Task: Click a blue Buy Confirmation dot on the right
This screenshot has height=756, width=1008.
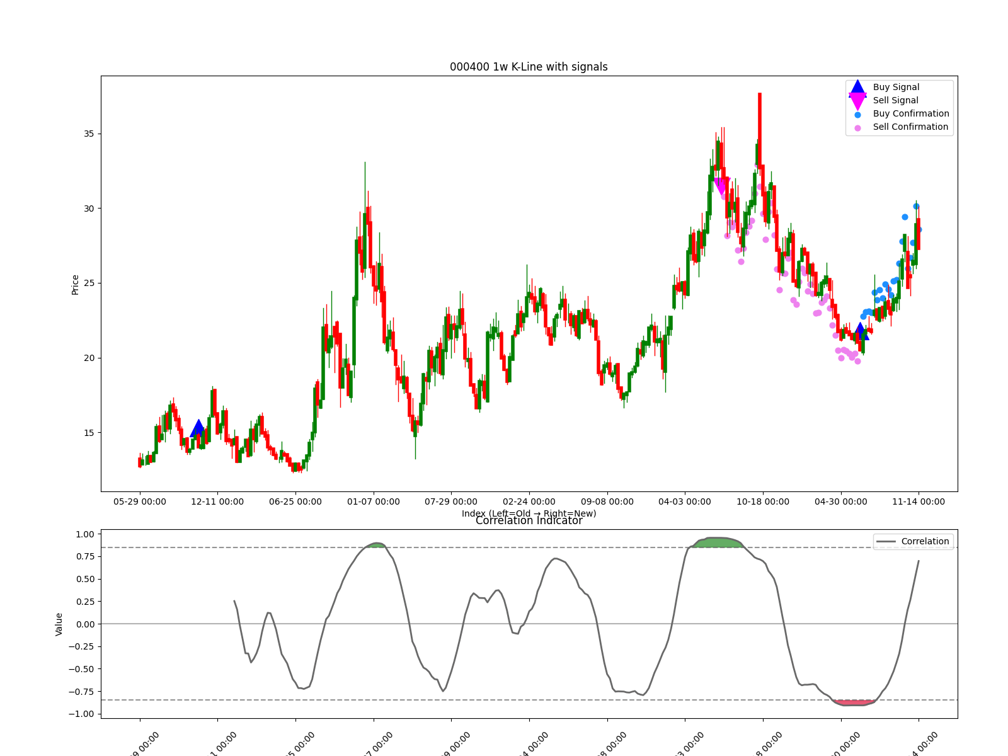Action: point(903,217)
